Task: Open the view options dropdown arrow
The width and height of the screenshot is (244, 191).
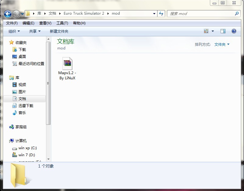Action: (213, 31)
